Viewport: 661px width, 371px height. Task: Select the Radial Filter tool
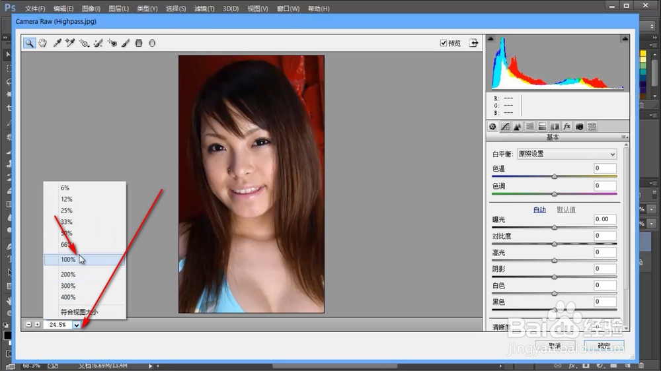152,43
